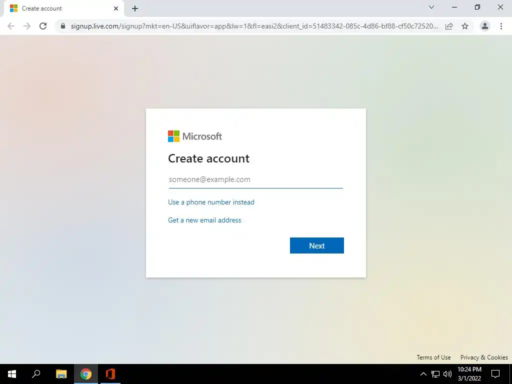The image size is (512, 384).
Task: Select the Create account browser tab
Action: tap(63, 8)
